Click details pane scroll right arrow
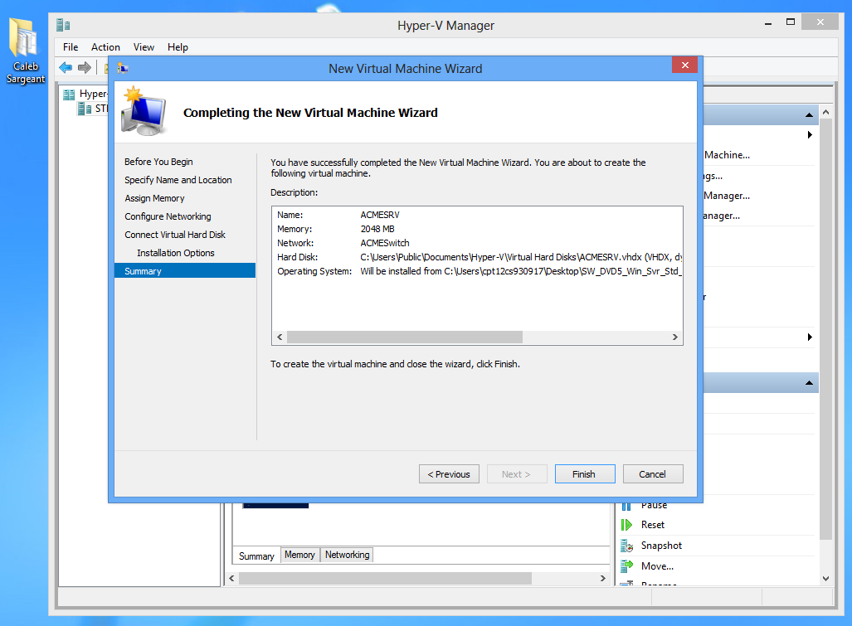This screenshot has height=626, width=852. [x=602, y=579]
